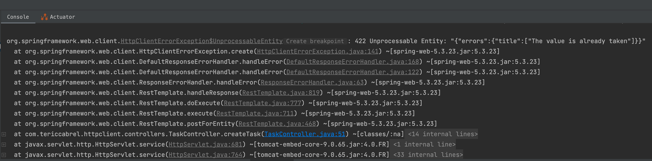Open the HttpServlet.java:681 link
Image resolution: width=652 pixels, height=161 pixels.
[205, 144]
